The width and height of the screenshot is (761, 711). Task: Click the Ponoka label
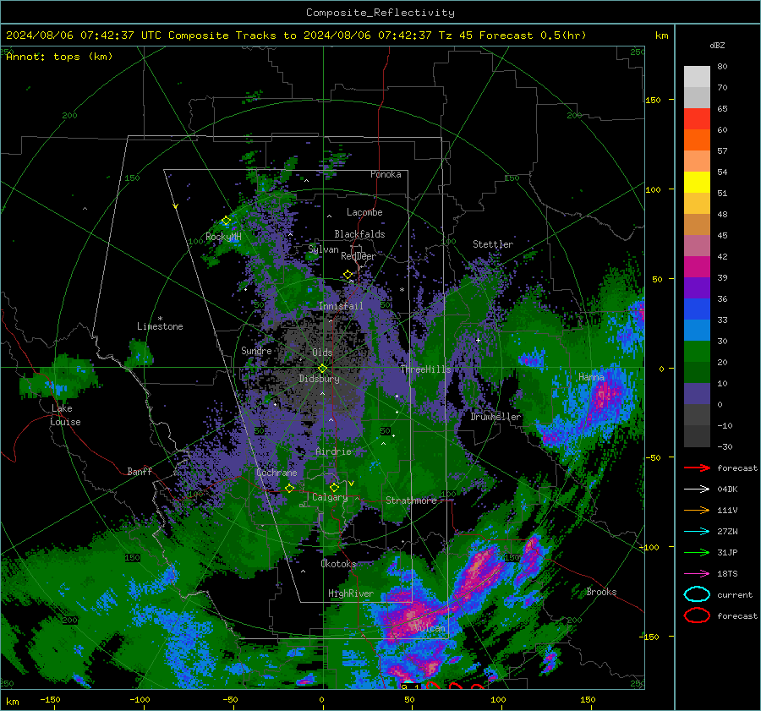(386, 174)
